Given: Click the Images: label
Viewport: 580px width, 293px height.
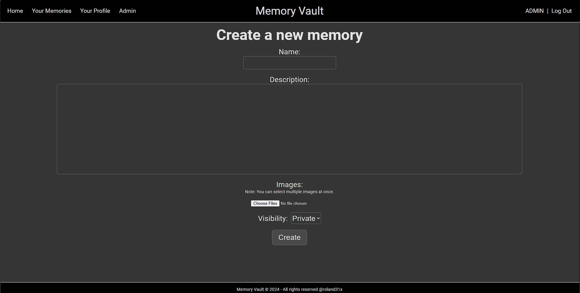Looking at the screenshot, I should [289, 185].
